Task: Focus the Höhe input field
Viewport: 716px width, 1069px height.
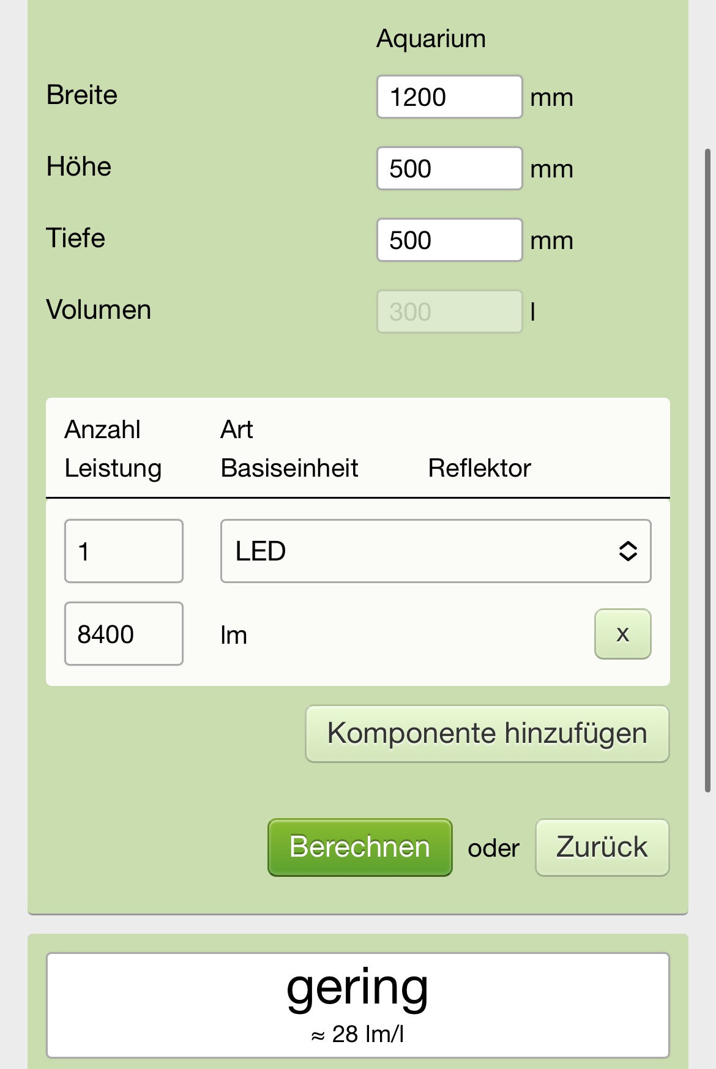Action: click(x=449, y=168)
